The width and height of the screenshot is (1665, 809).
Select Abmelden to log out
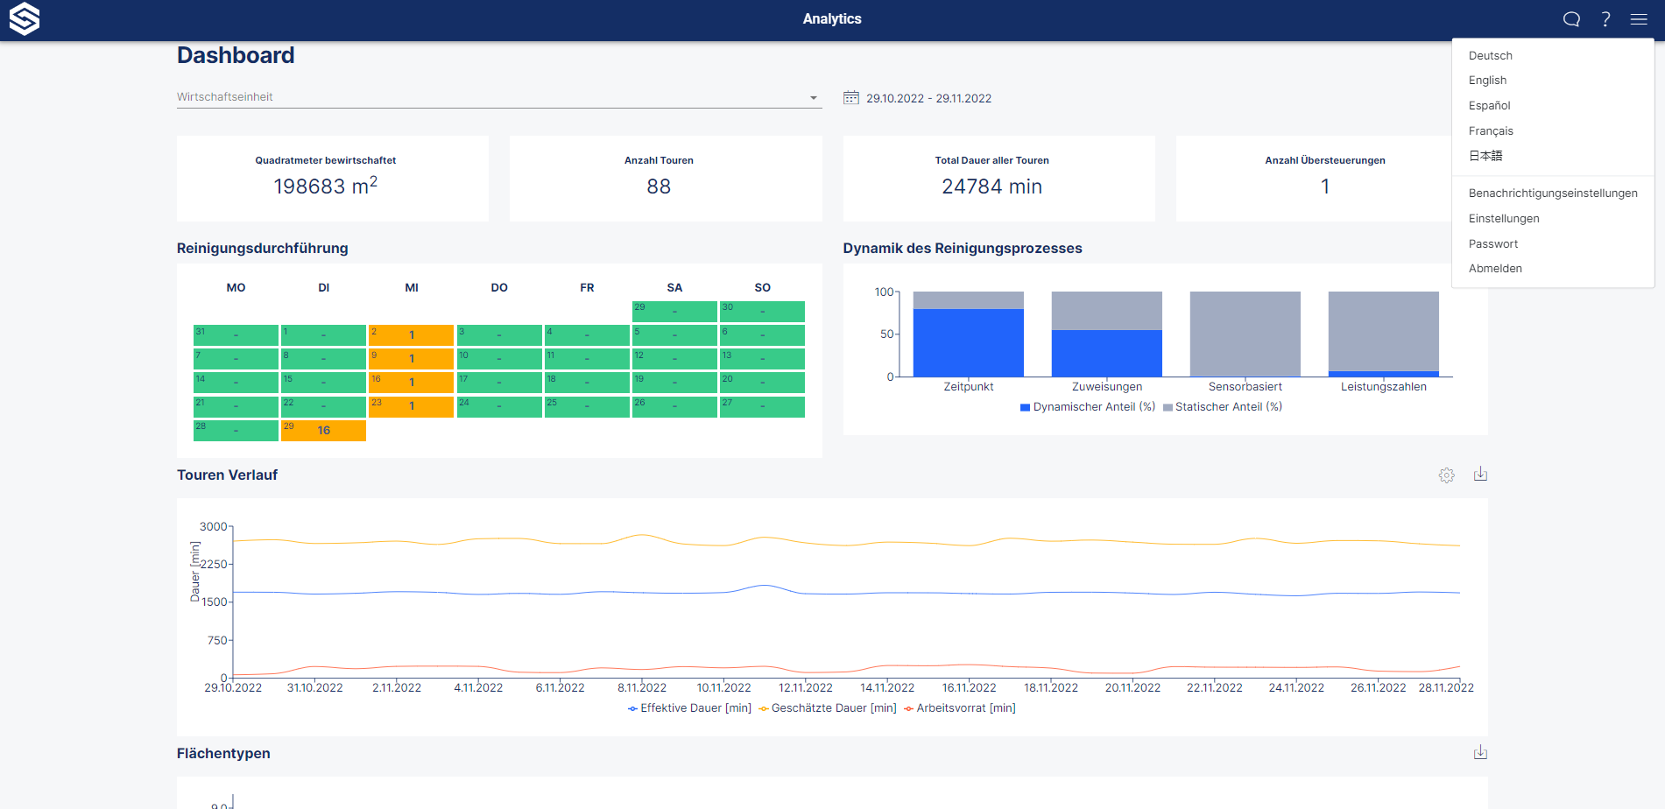click(1495, 268)
